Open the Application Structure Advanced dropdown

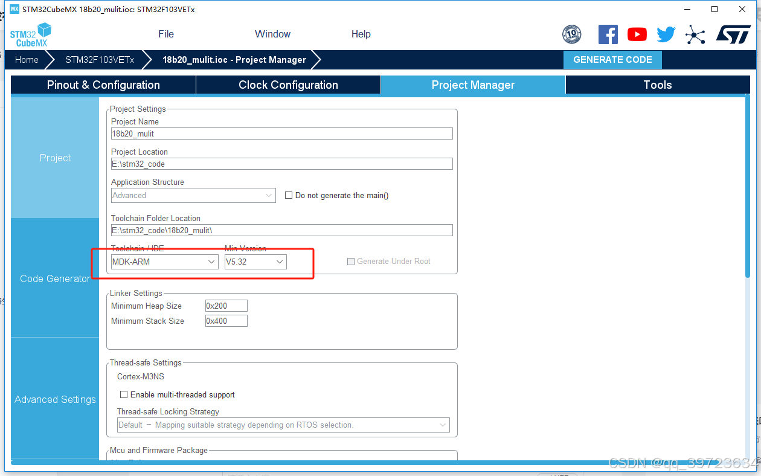pos(193,195)
